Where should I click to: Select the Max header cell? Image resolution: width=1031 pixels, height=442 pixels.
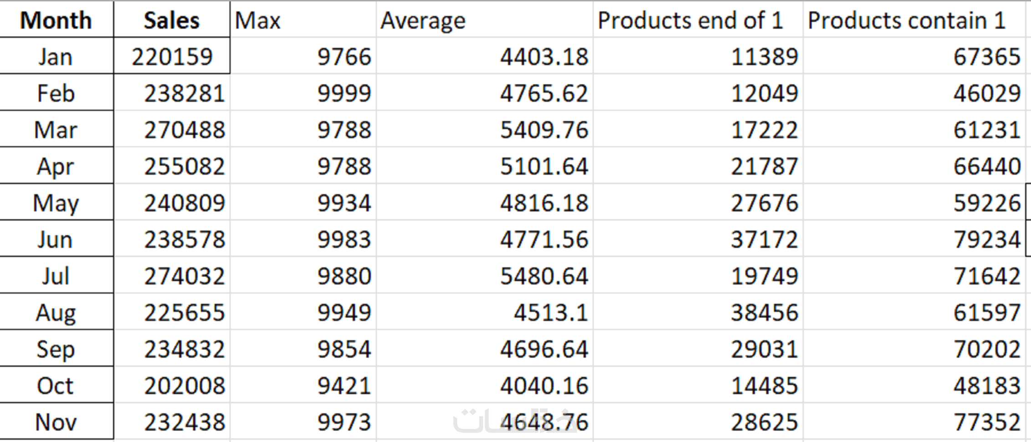pyautogui.click(x=303, y=21)
